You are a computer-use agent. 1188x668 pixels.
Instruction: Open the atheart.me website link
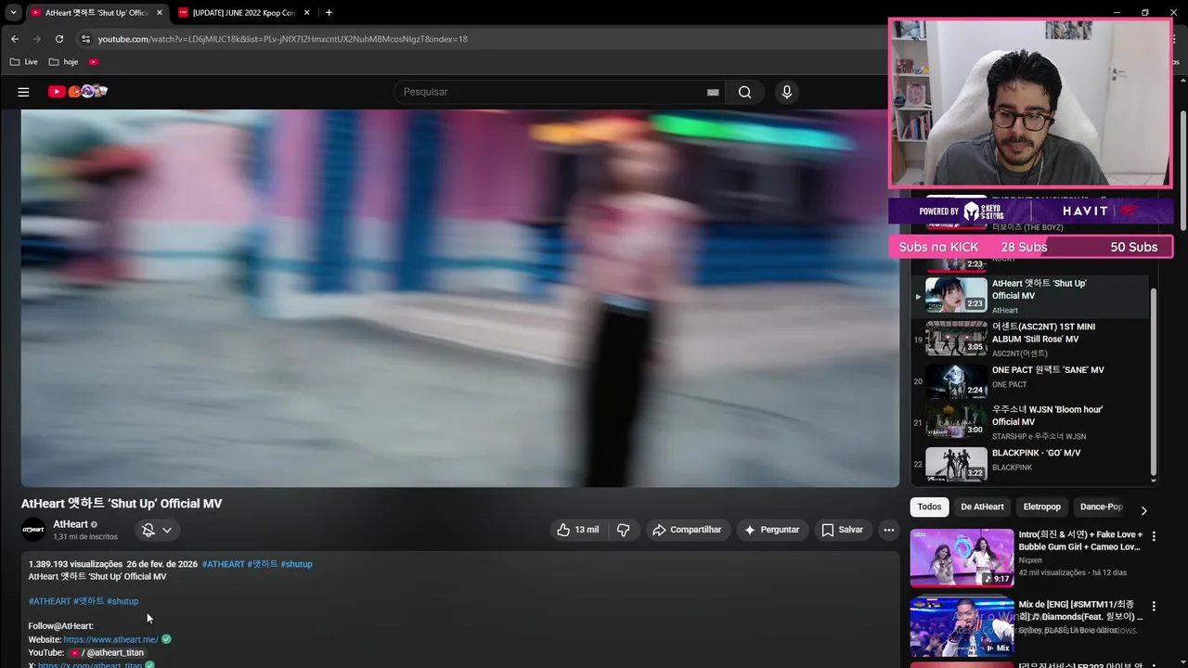[110, 639]
